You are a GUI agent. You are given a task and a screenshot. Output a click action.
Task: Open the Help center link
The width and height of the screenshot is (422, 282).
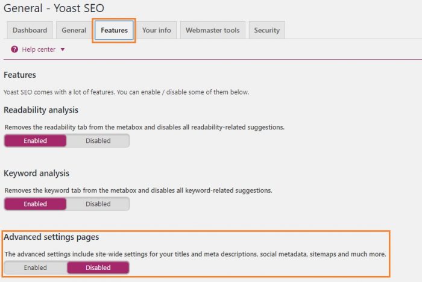39,49
